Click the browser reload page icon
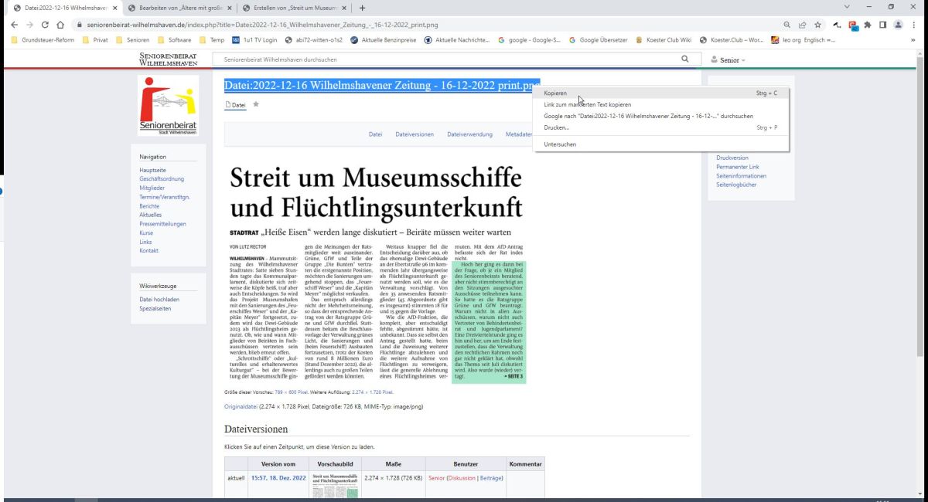This screenshot has width=928, height=502. (45, 25)
